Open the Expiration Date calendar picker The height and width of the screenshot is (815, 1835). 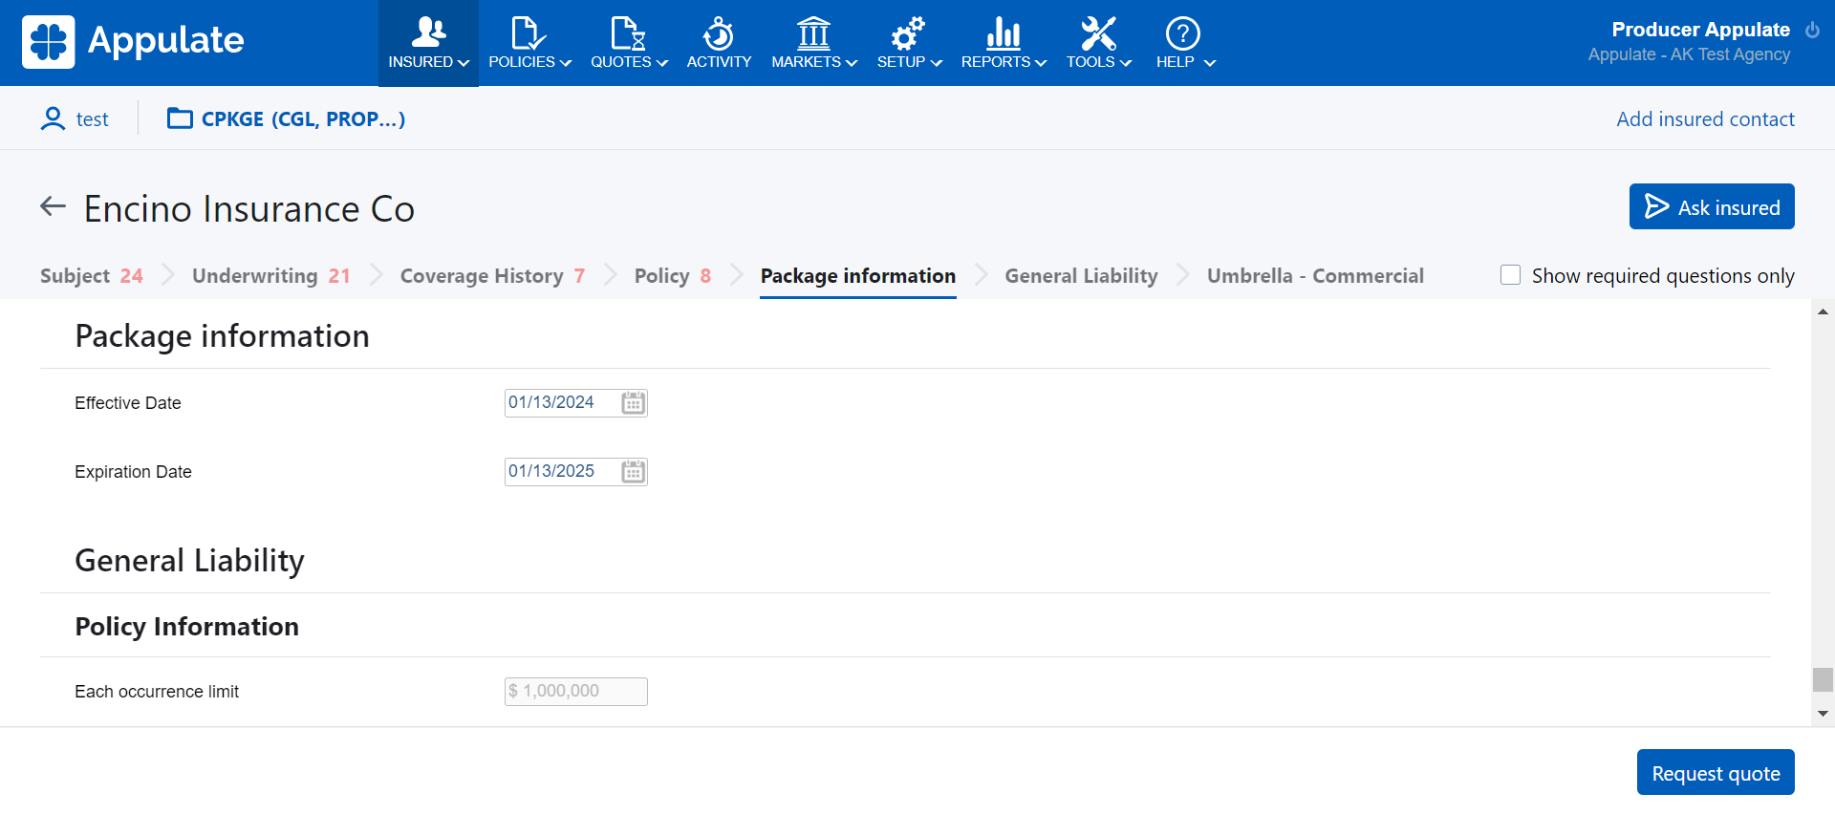tap(633, 472)
